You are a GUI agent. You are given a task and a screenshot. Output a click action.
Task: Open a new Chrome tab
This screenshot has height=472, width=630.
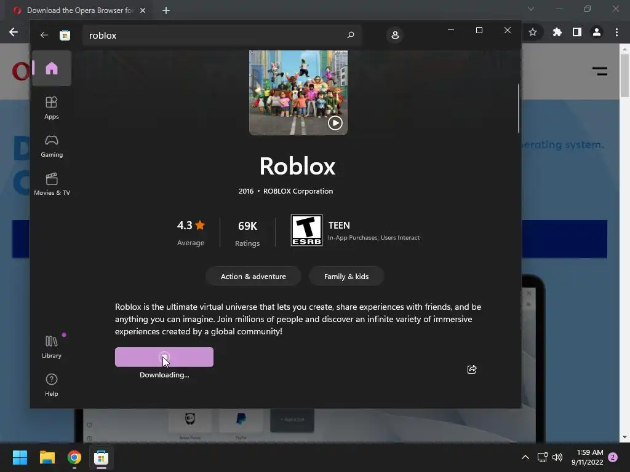(x=166, y=10)
